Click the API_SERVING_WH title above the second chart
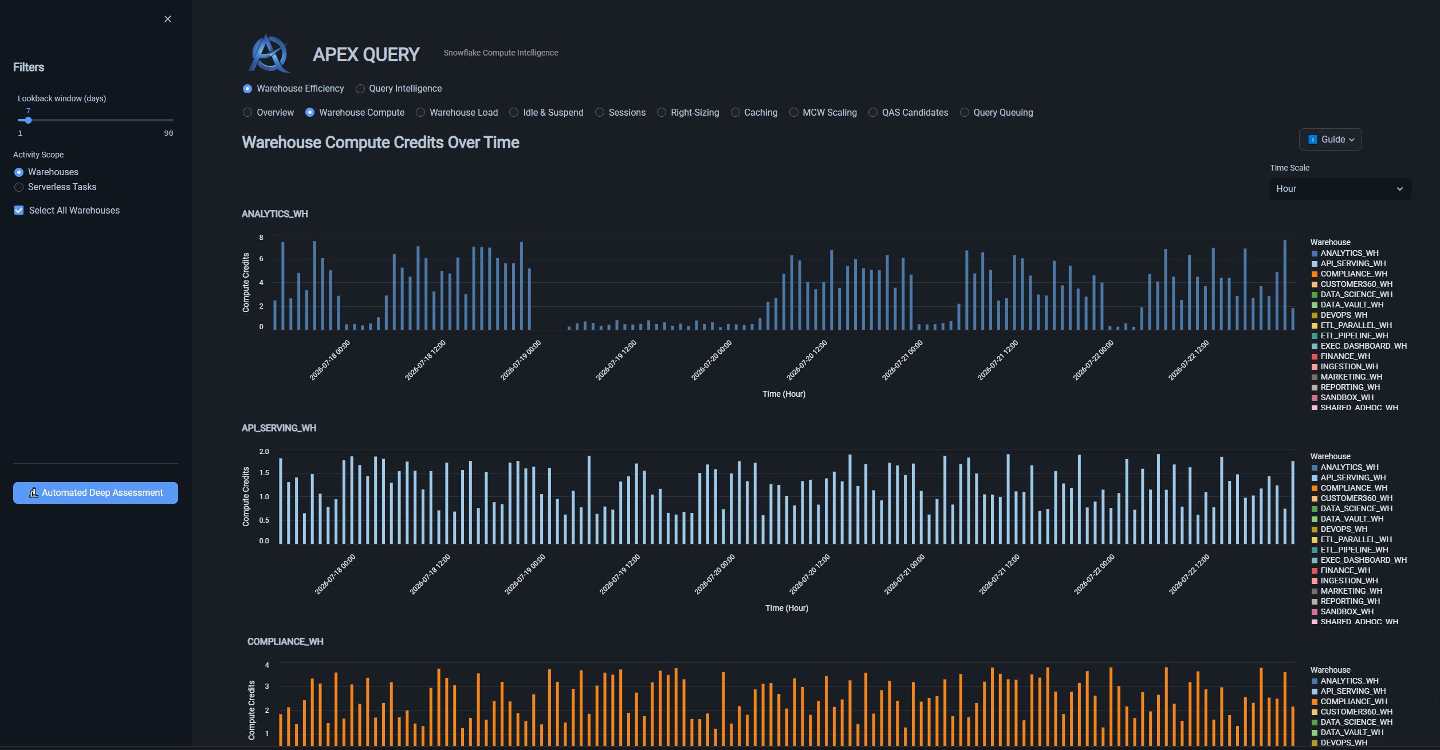Screen dimensions: 1440x750 point(279,428)
